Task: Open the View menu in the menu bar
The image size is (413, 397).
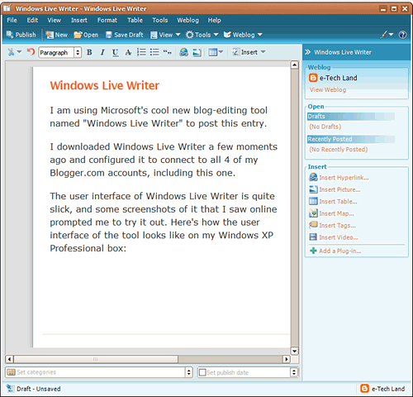Action: [54, 20]
